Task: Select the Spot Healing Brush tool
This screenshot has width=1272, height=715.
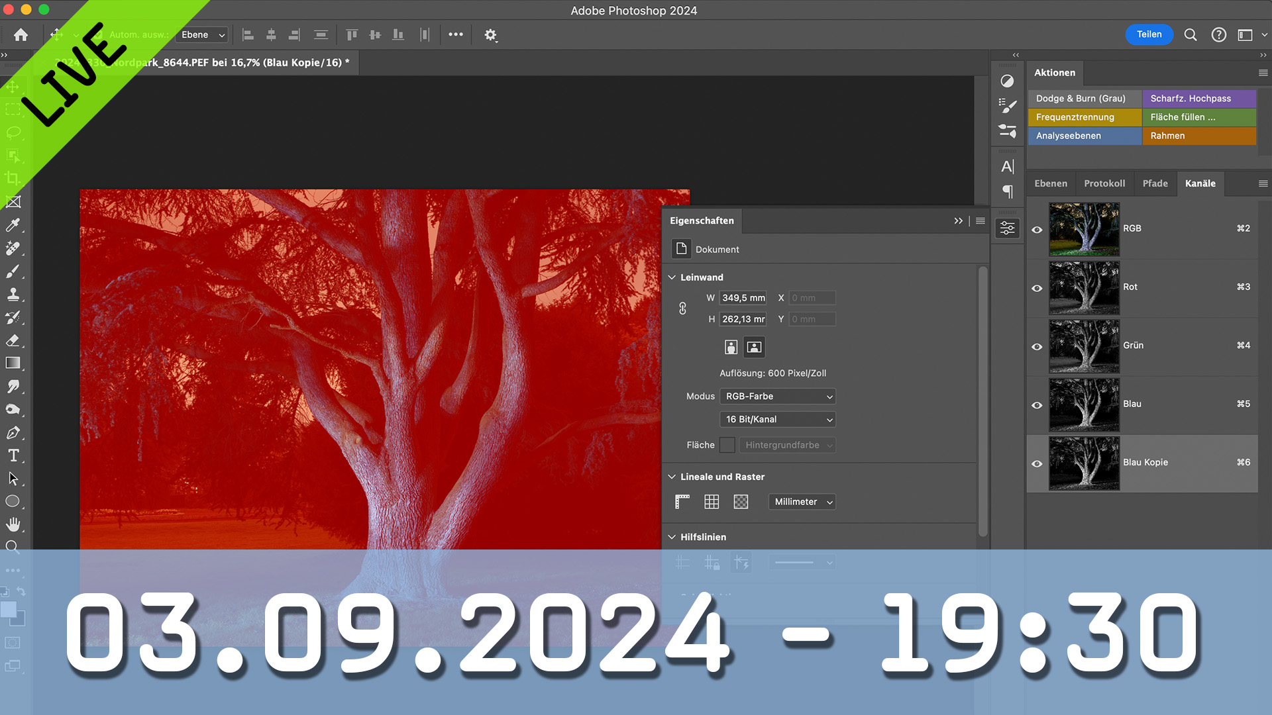Action: coord(13,248)
